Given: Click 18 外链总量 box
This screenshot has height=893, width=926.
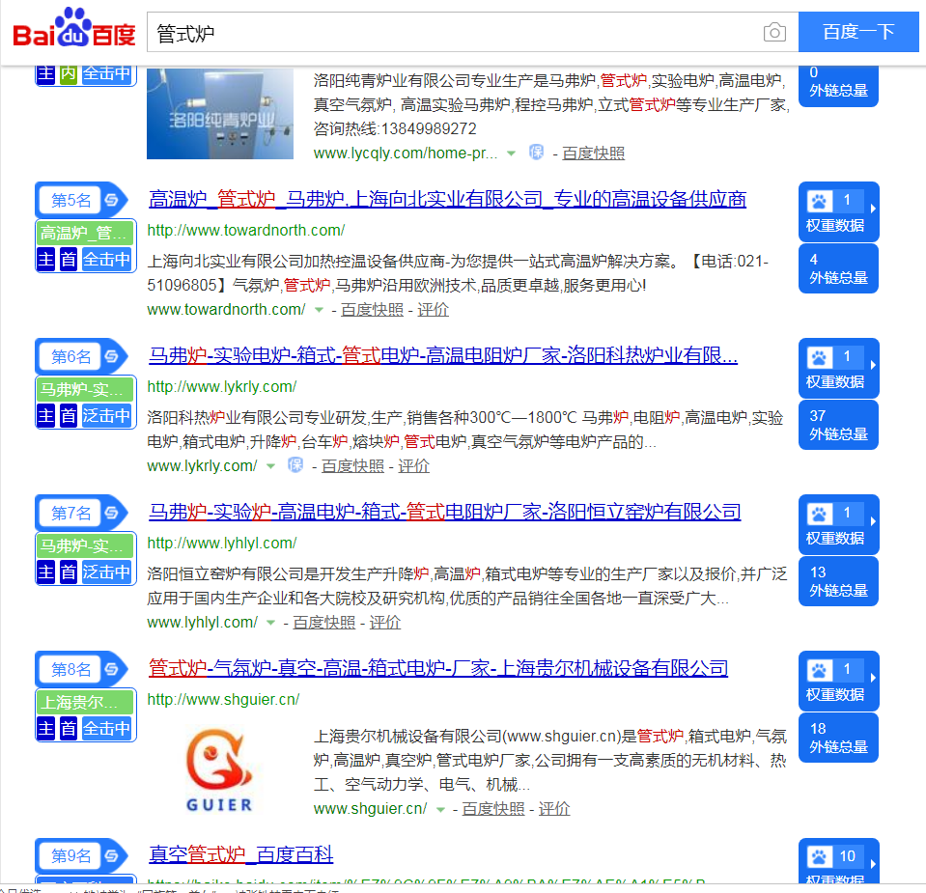Looking at the screenshot, I should 838,738.
